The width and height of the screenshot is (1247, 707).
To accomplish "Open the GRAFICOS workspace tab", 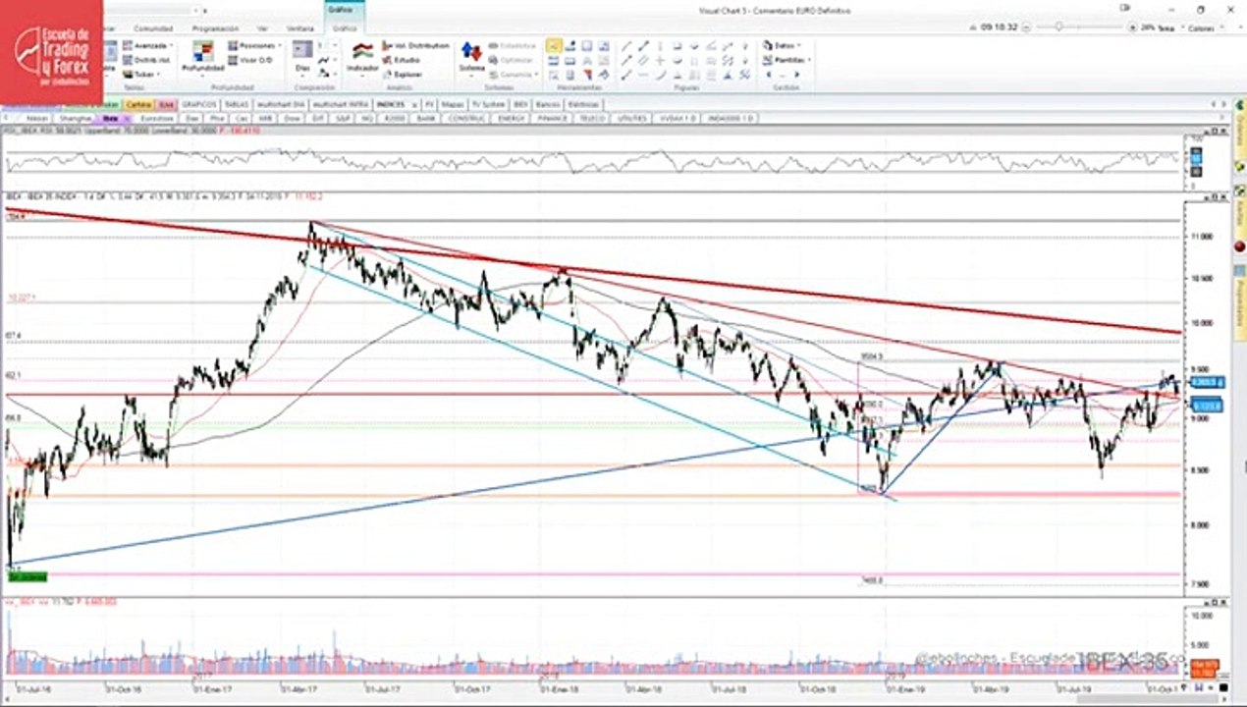I will click(199, 104).
